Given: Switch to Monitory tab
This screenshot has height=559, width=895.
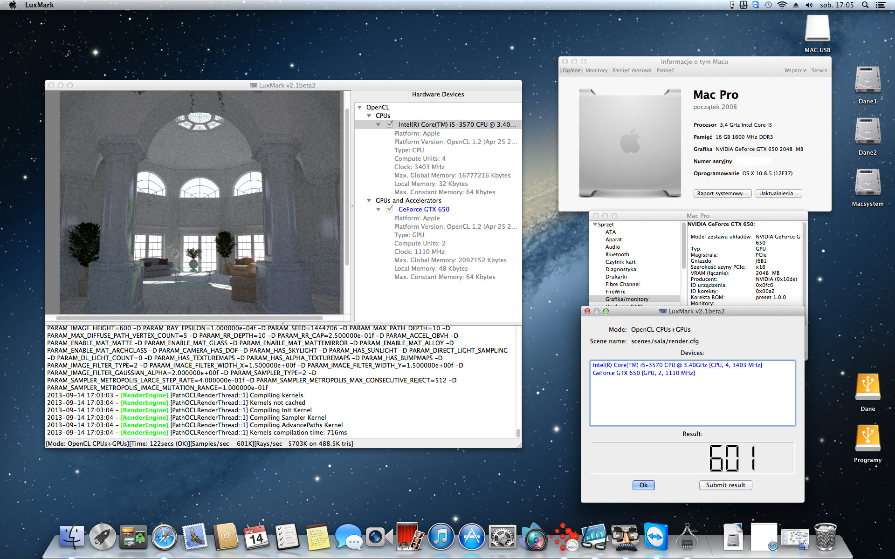Looking at the screenshot, I should pos(597,70).
